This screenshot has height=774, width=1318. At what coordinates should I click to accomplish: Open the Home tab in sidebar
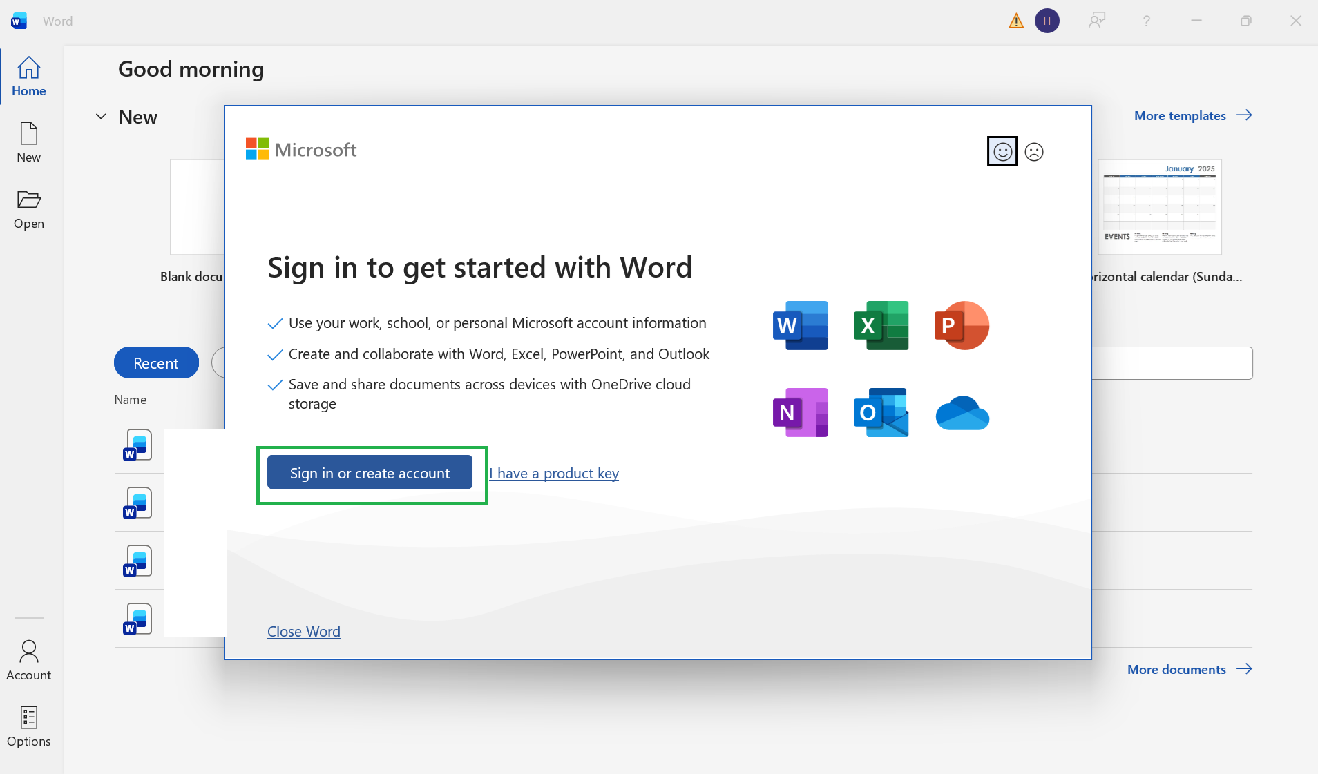pos(29,76)
